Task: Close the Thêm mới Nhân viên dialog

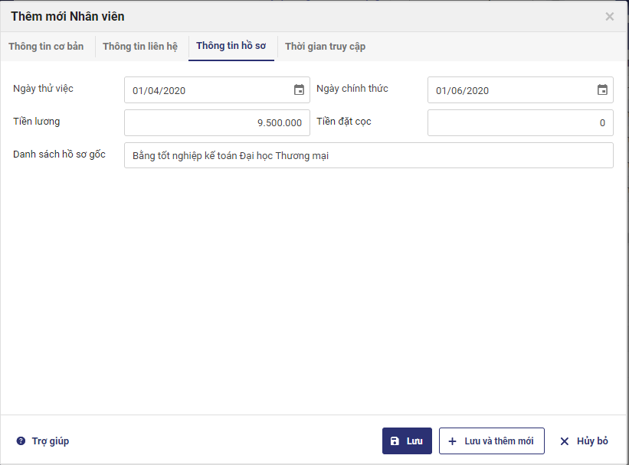Action: pos(610,16)
